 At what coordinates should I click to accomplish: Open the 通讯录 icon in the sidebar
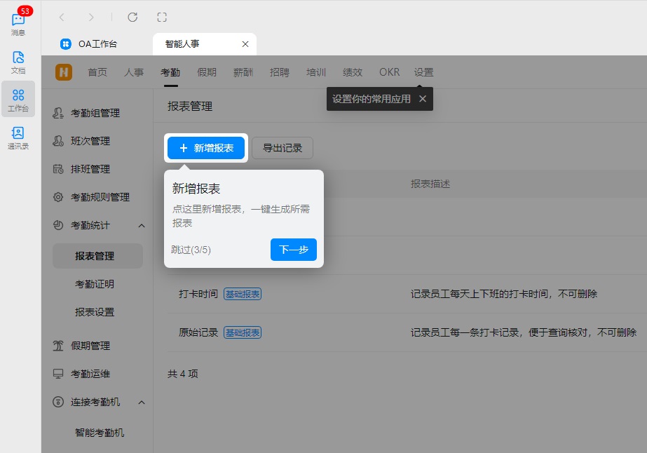tap(18, 135)
